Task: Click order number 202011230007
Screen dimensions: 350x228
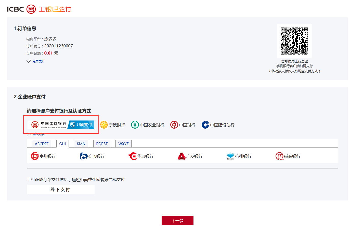Action: click(x=59, y=46)
